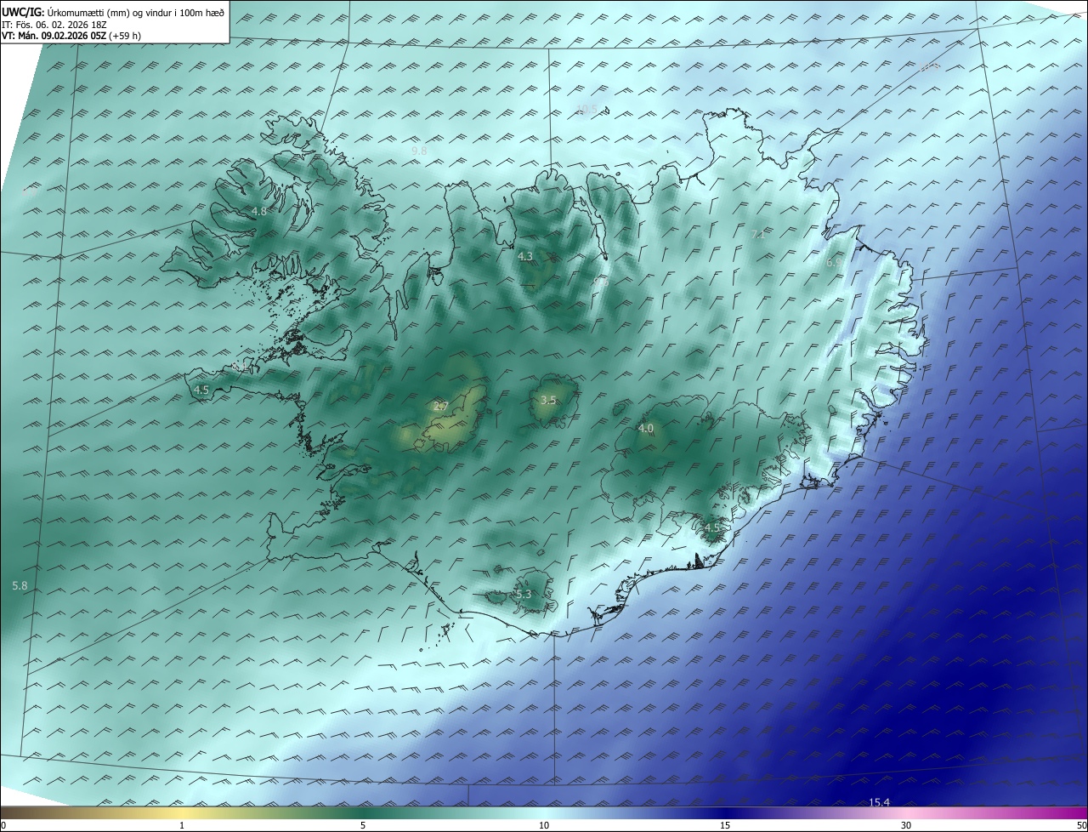The image size is (1088, 832).
Task: Select the initial time line 'IT: Fös. 06. 02. 2026 18Z'
Action: pyautogui.click(x=54, y=25)
